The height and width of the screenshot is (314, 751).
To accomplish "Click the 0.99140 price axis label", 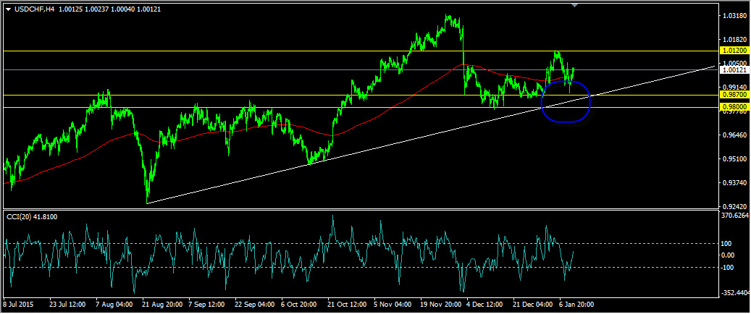I will pos(735,88).
